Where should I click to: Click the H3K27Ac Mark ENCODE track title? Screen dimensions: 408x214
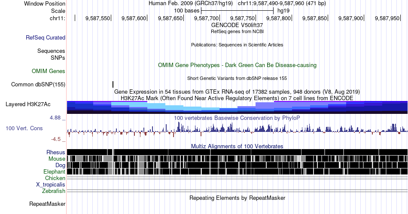tap(237, 98)
